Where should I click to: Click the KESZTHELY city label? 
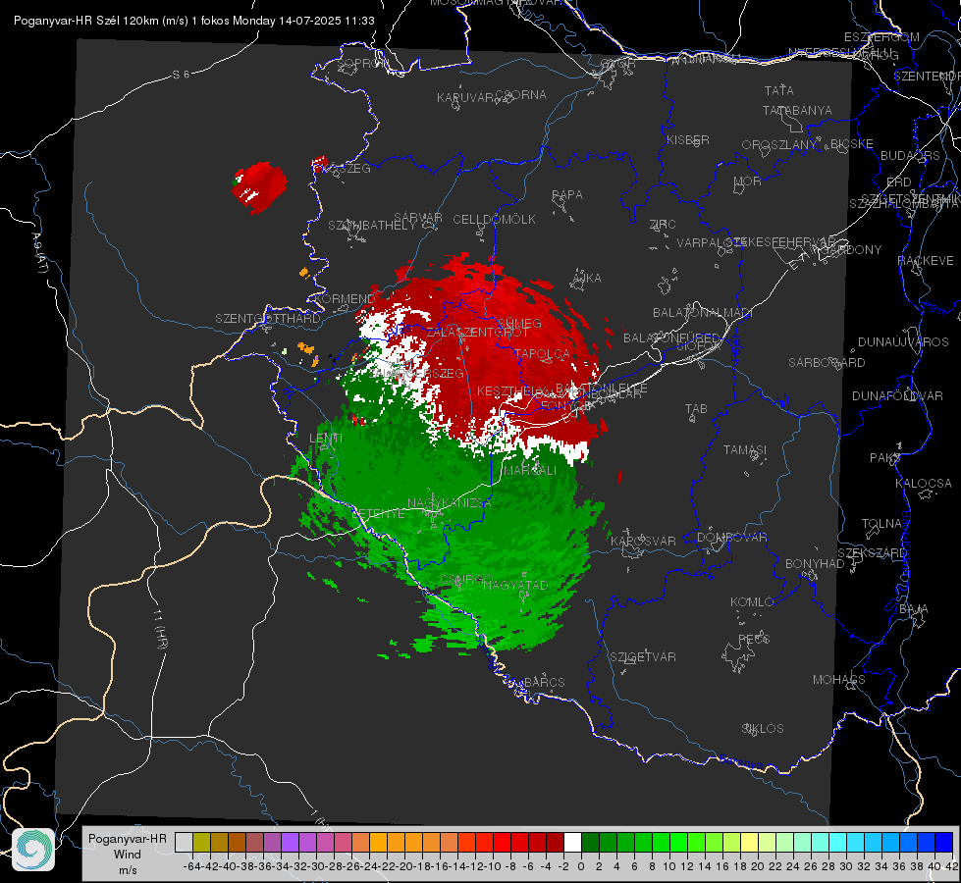pyautogui.click(x=510, y=390)
